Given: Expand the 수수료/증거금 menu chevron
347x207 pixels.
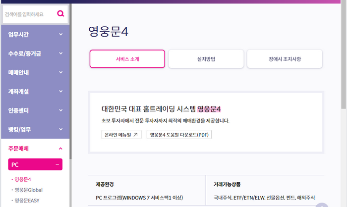Looking at the screenshot, I should tap(60, 53).
